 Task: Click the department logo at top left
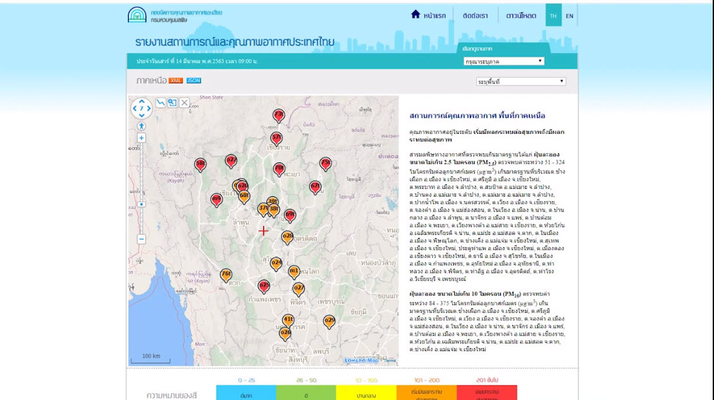pyautogui.click(x=137, y=15)
